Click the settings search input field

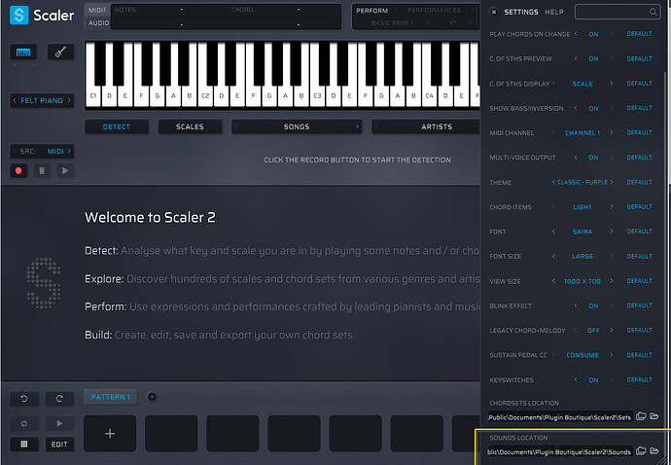tap(618, 12)
